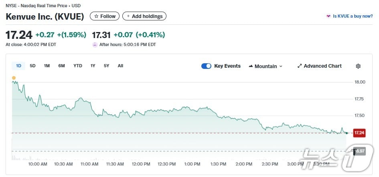The height and width of the screenshot is (177, 379).
Task: Click the yellow key event dot
Action: [x=14, y=78]
